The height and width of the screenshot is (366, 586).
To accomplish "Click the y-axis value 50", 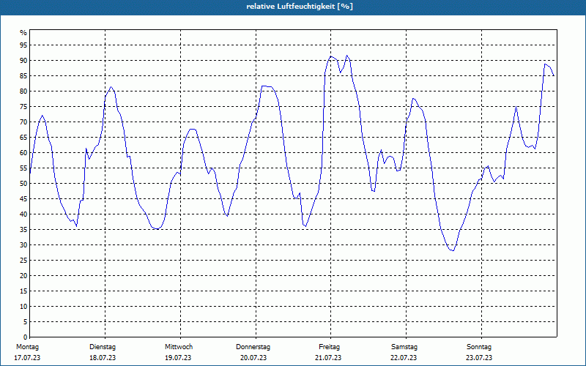I will 23,184.
